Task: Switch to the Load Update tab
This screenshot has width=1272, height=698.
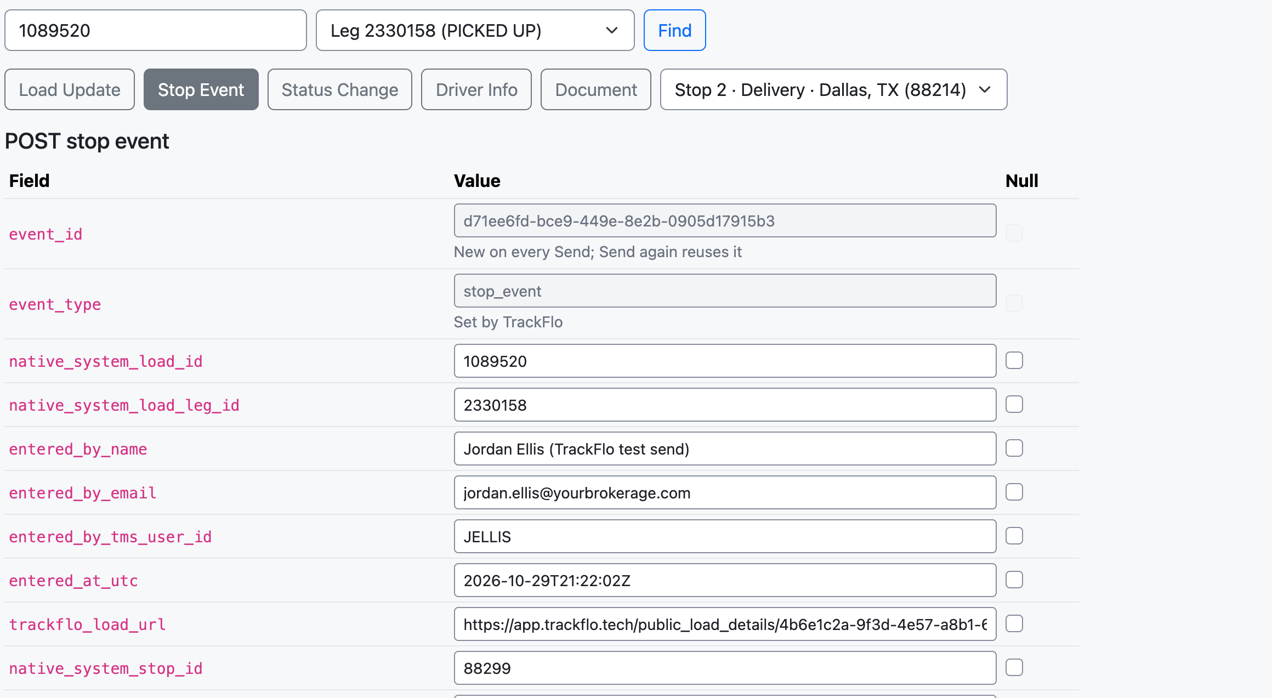Action: coord(70,89)
